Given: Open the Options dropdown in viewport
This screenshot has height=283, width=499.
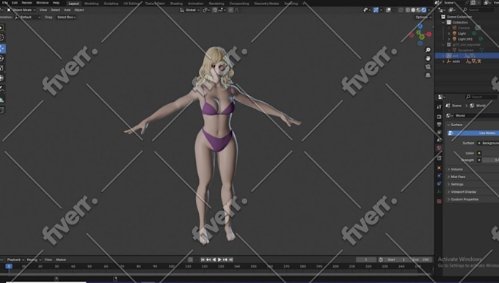Looking at the screenshot, I should [x=423, y=17].
